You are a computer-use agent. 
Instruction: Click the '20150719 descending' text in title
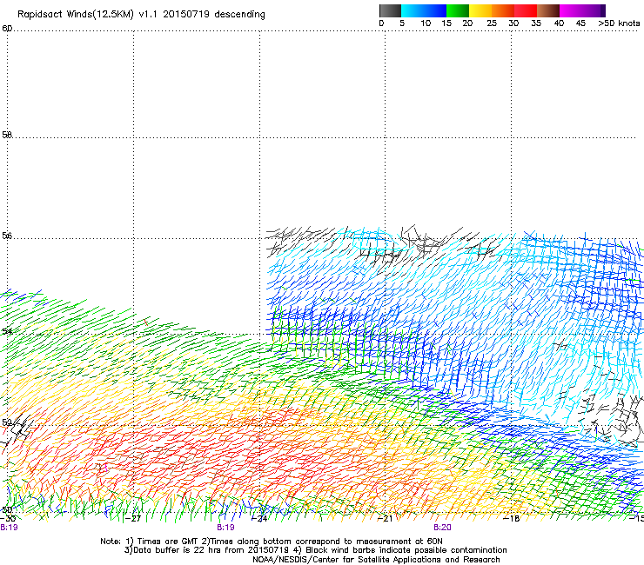[213, 15]
